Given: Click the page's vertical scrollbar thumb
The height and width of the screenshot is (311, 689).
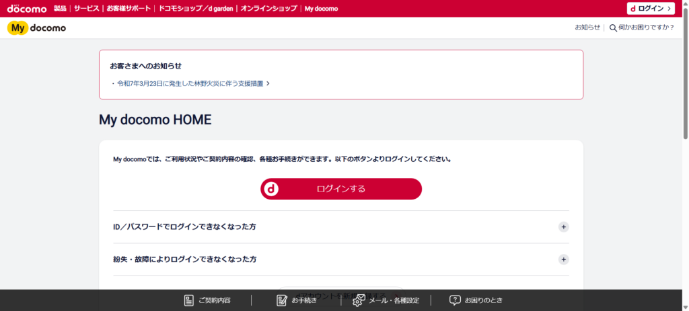Looking at the screenshot, I should click(686, 73).
